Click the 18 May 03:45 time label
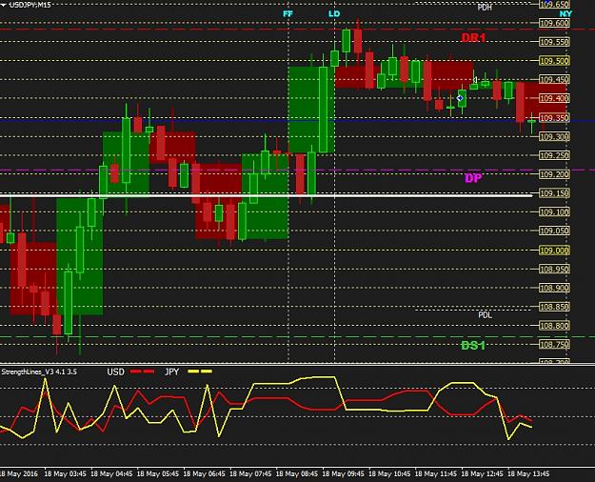 pos(66,474)
